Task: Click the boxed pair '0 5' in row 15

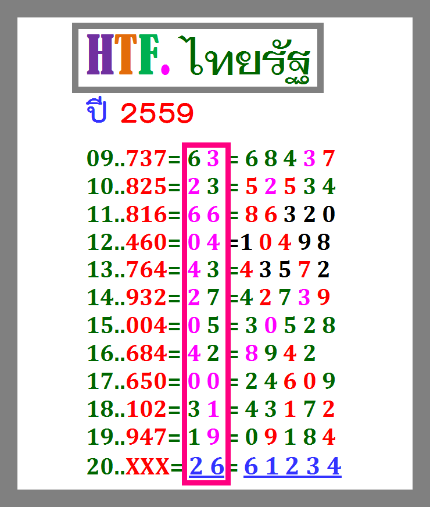Action: 203,325
